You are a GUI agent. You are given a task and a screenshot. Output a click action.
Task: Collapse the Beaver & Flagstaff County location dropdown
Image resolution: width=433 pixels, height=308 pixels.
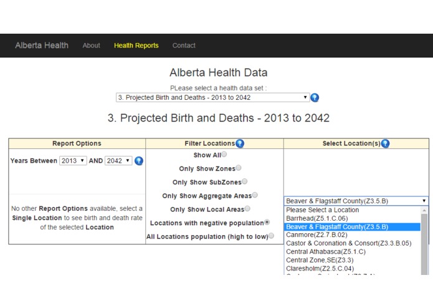356,201
